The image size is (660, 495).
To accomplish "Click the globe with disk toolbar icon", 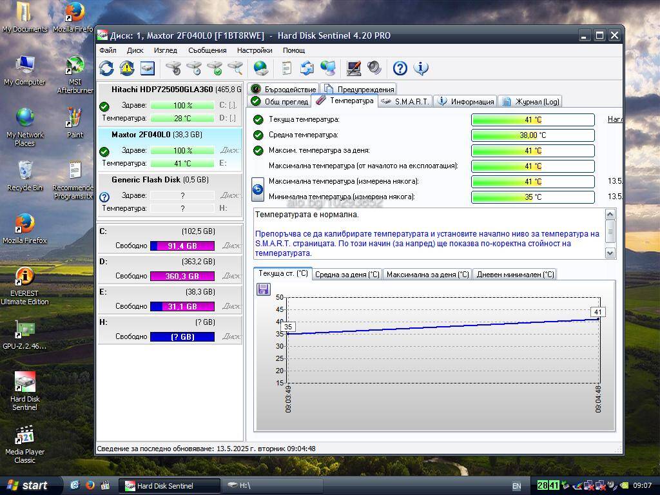I will (261, 68).
